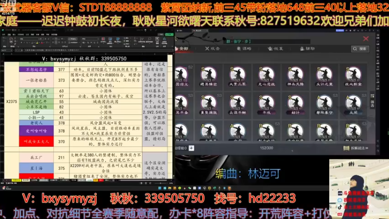389x219 pixels.
Task: Open the 筛选 filter side button
Action: click(x=372, y=101)
